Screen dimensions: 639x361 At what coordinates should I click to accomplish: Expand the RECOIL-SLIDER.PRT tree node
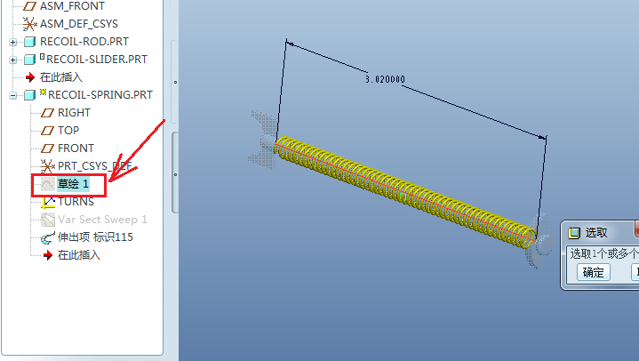click(x=12, y=60)
